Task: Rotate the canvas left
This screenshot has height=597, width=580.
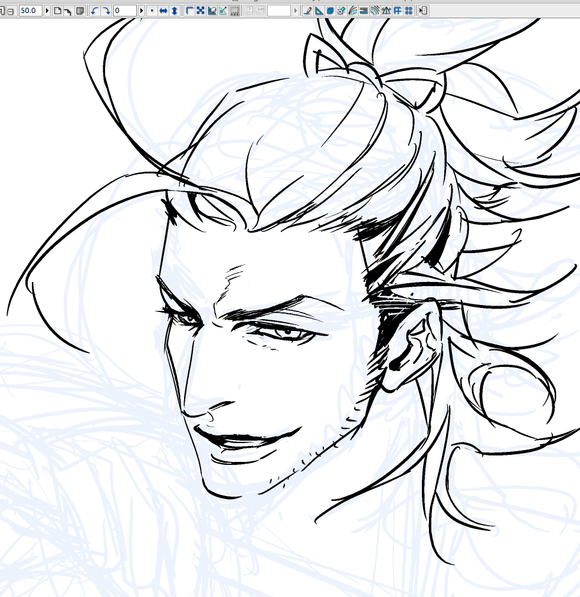Action: [94, 11]
